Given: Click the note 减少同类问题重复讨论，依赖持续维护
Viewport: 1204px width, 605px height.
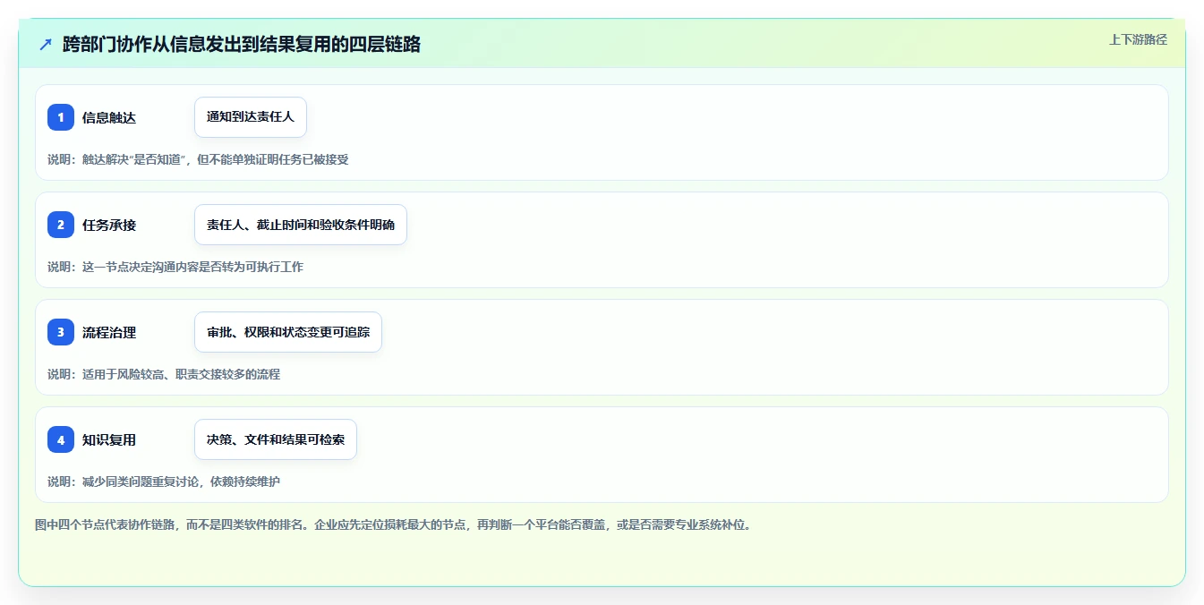Looking at the screenshot, I should (x=181, y=481).
